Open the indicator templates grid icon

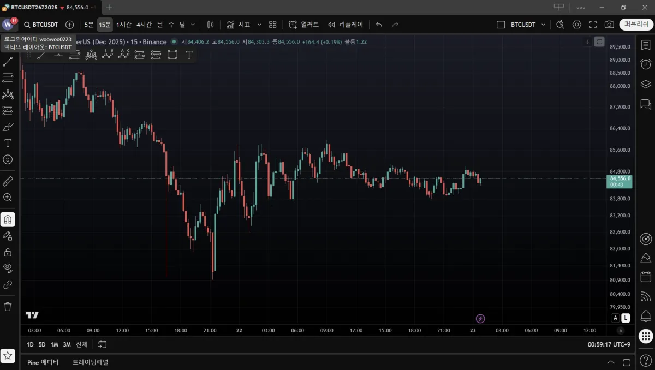273,25
